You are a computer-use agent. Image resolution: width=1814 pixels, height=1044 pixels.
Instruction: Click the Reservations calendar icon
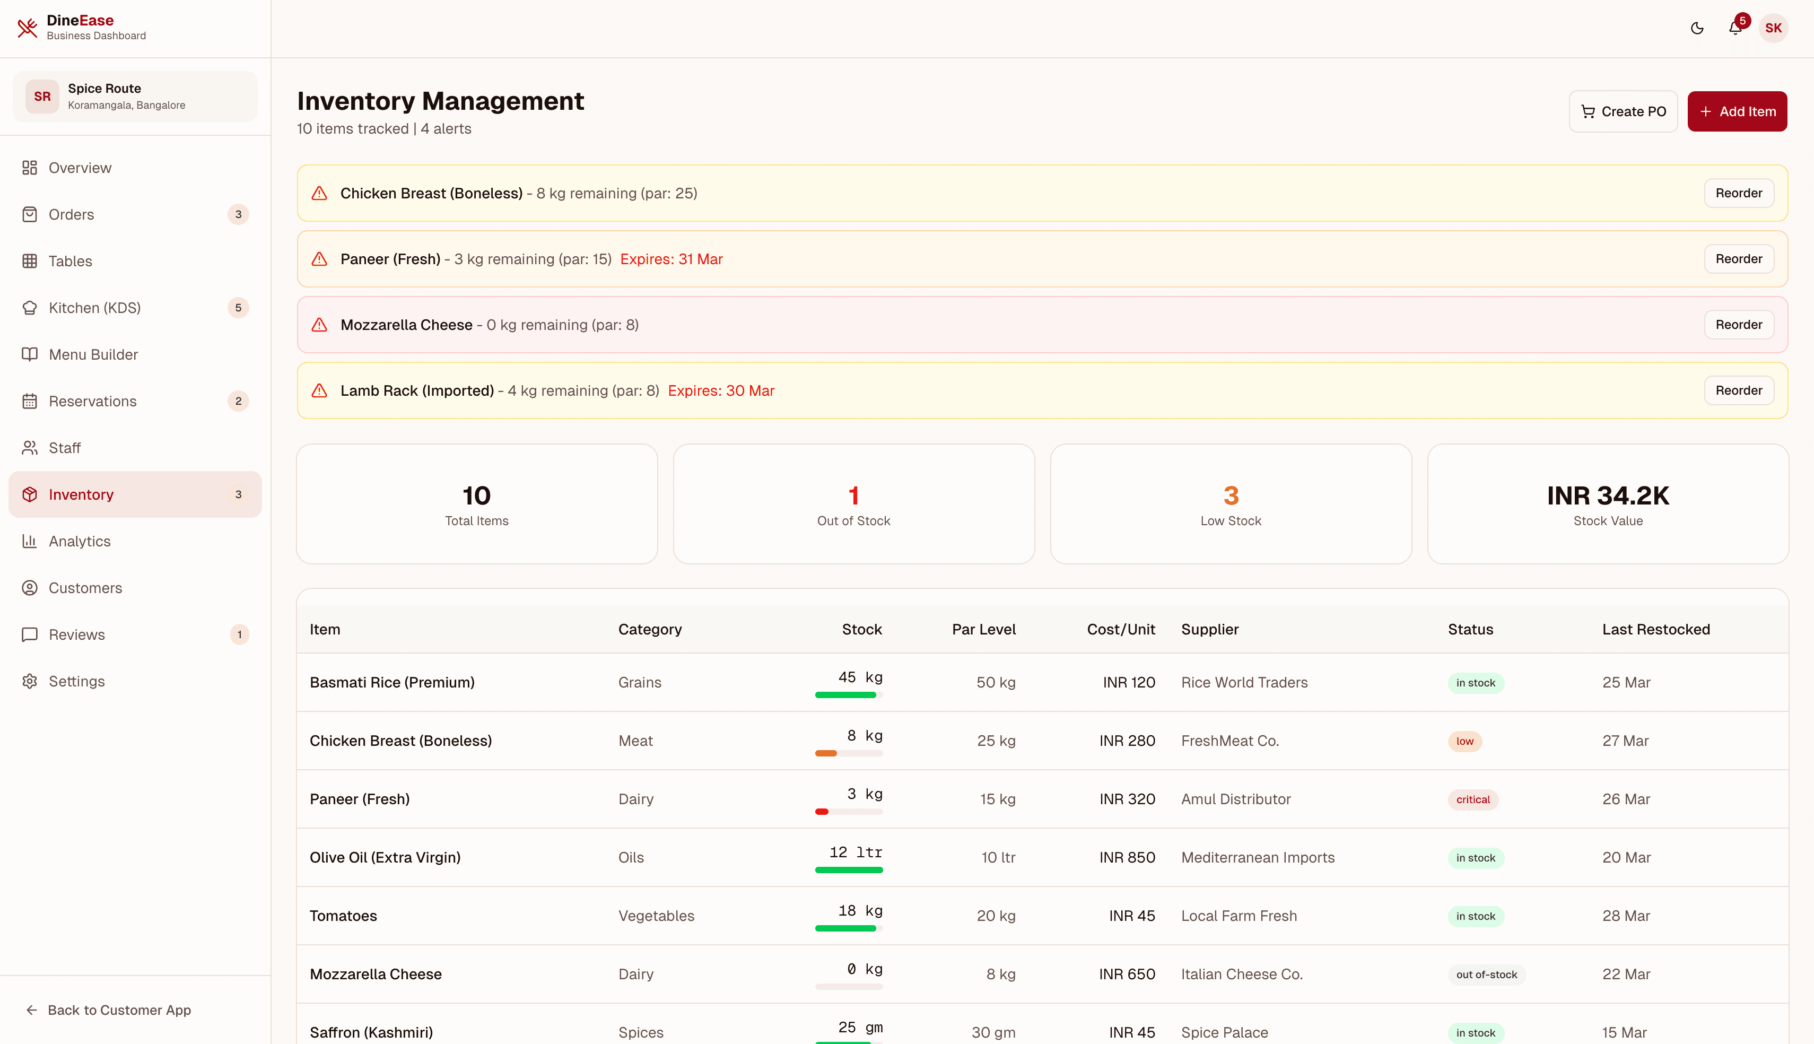(x=29, y=401)
